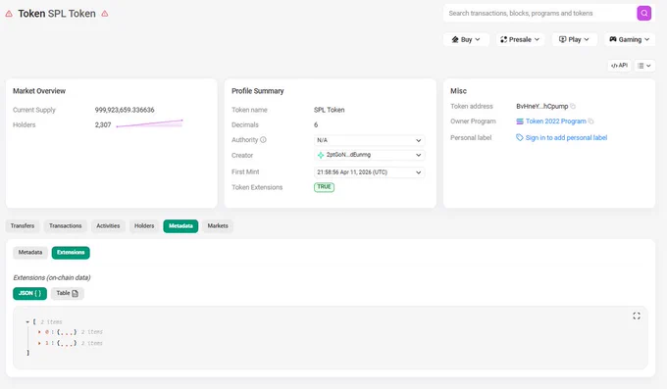
Task: Open the Gaming dropdown menu
Action: pos(630,39)
